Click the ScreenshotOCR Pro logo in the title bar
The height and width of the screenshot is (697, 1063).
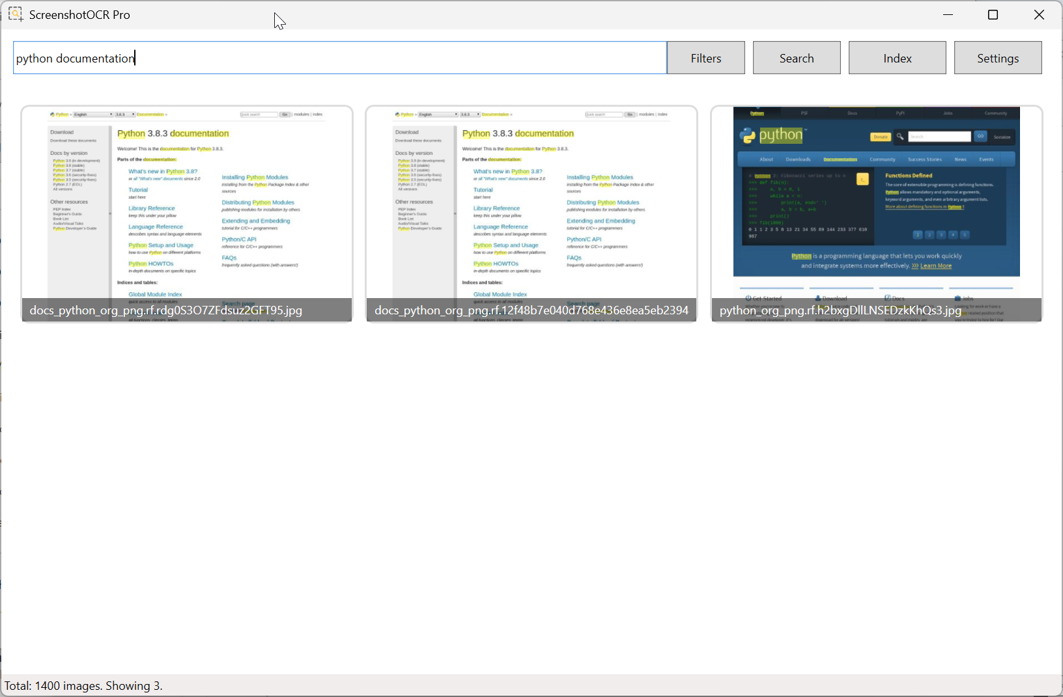15,14
